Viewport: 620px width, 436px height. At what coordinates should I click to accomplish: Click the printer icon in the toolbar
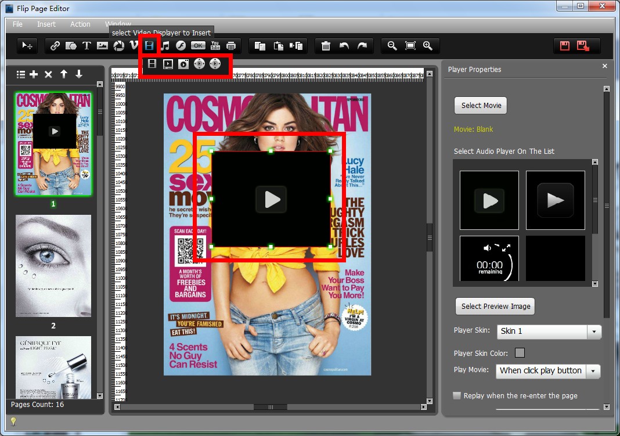click(231, 46)
